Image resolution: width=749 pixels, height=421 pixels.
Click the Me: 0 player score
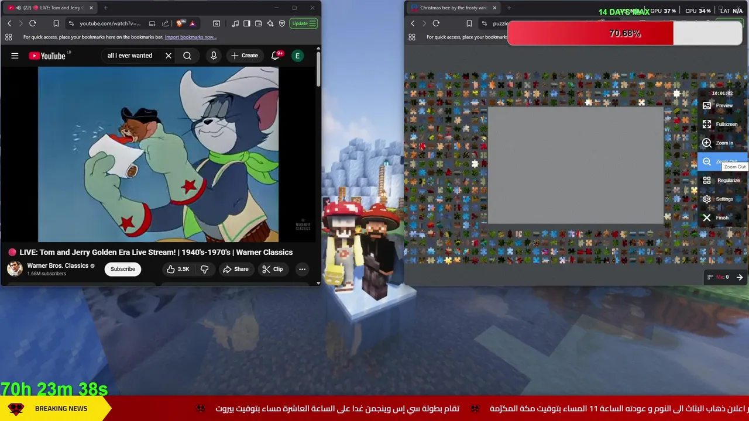722,277
